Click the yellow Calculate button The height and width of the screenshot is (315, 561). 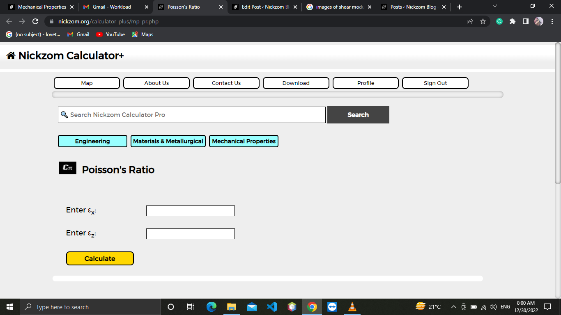tap(100, 258)
